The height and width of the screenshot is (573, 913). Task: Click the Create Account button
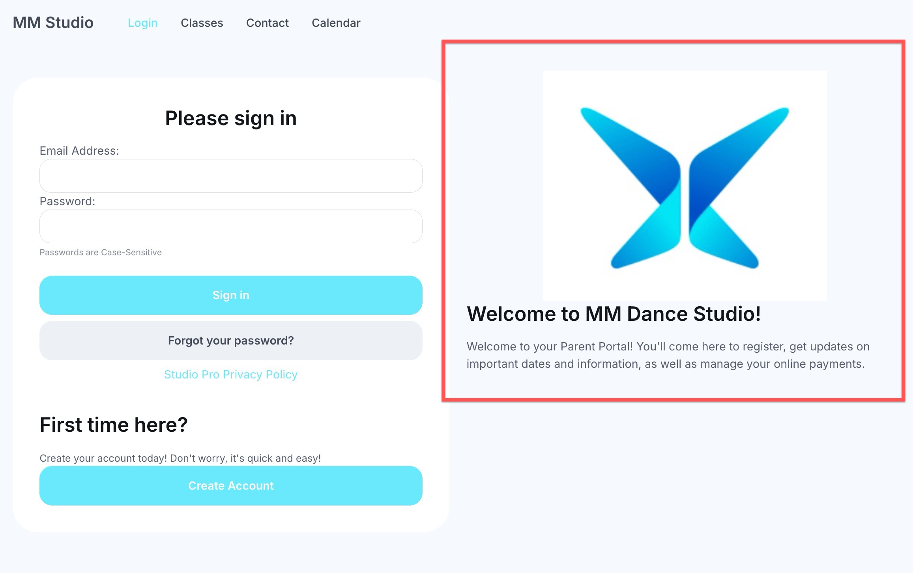click(231, 486)
